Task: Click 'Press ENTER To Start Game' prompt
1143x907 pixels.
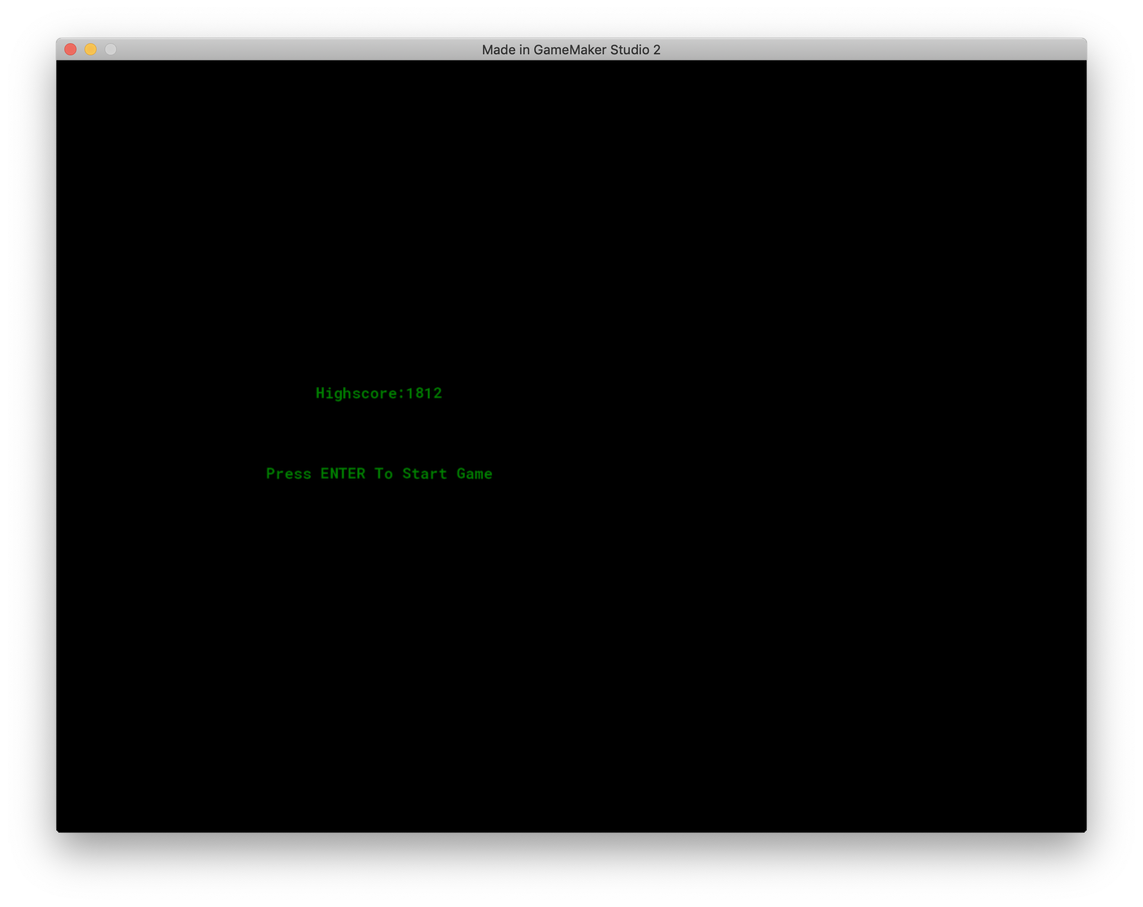Action: coord(379,474)
